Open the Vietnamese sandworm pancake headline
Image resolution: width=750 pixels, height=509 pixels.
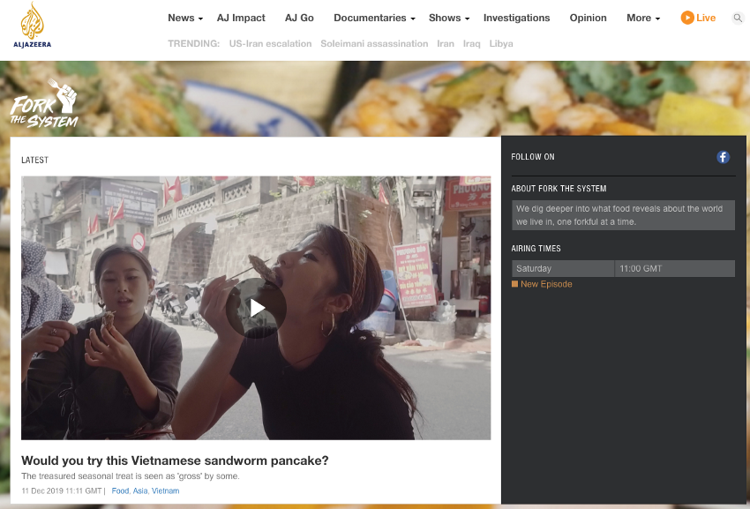coord(175,460)
